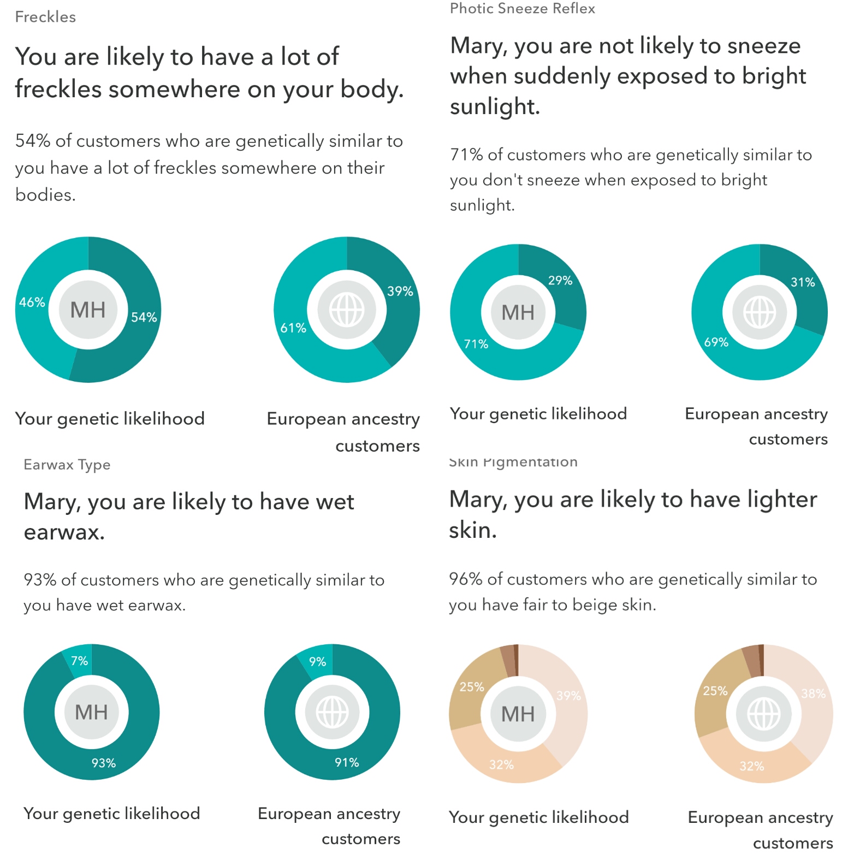Click the MH avatar in the Photic Sneeze chart
This screenshot has height=854, width=854.
point(518,312)
